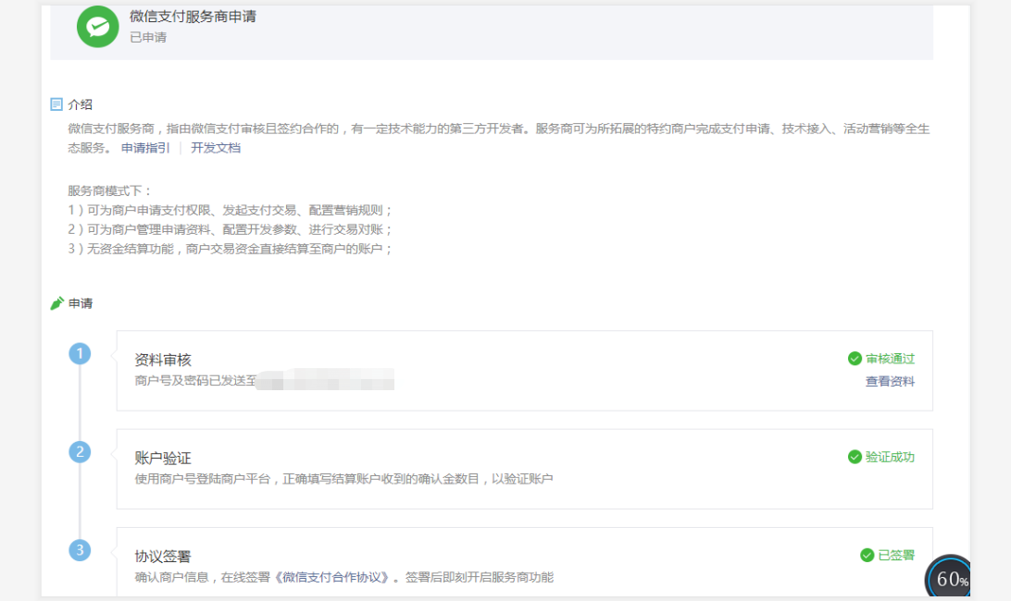
Task: Click the 账户验证 step title
Action: pos(163,459)
